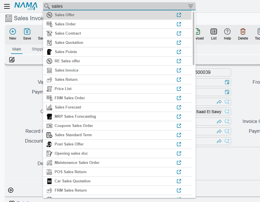260x202 pixels.
Task: Open Sales Forecast in new tab
Action: 179,107
